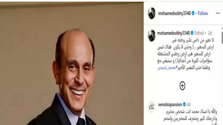This screenshot has width=223, height=125.
Task: Click the verified badge next to xenobiapassion
Action: point(184,104)
